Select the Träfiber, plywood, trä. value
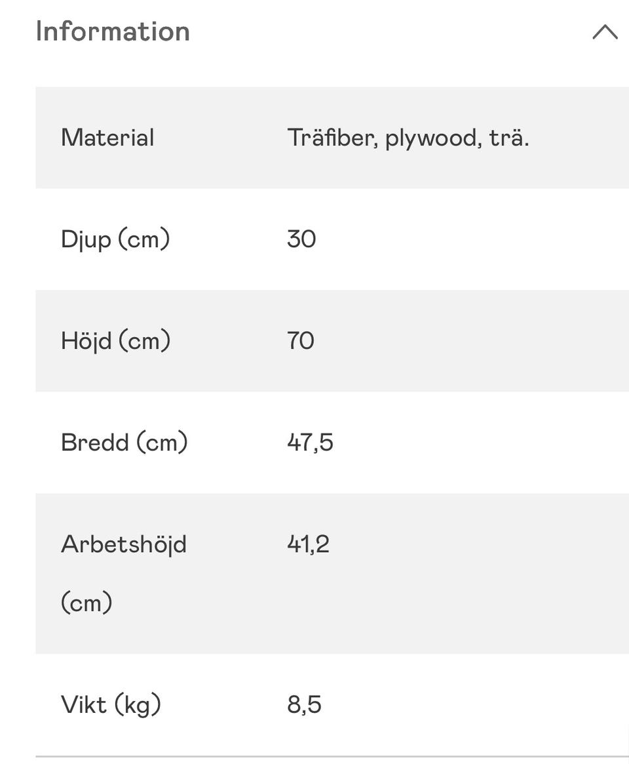The image size is (629, 764). (408, 138)
